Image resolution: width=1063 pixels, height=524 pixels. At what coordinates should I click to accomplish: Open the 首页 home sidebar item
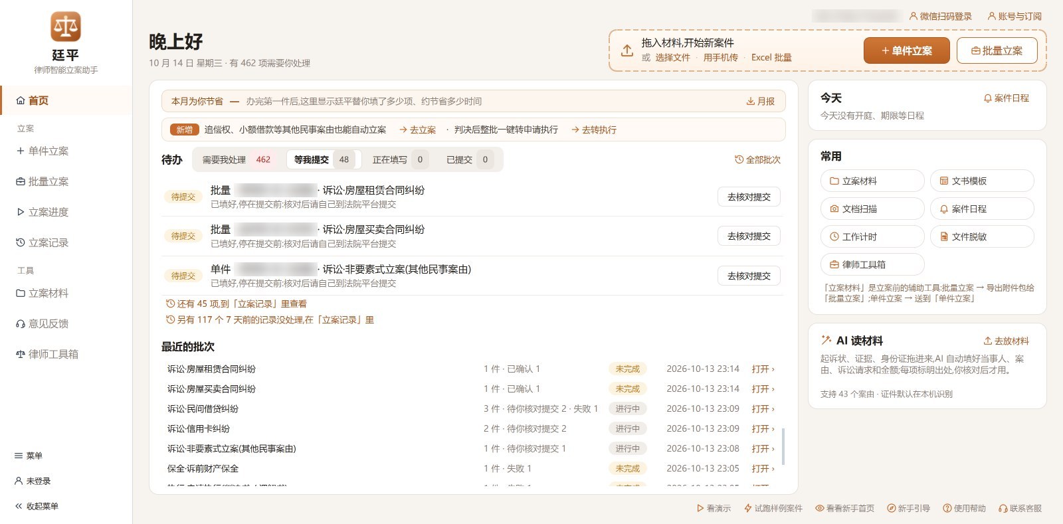point(66,100)
